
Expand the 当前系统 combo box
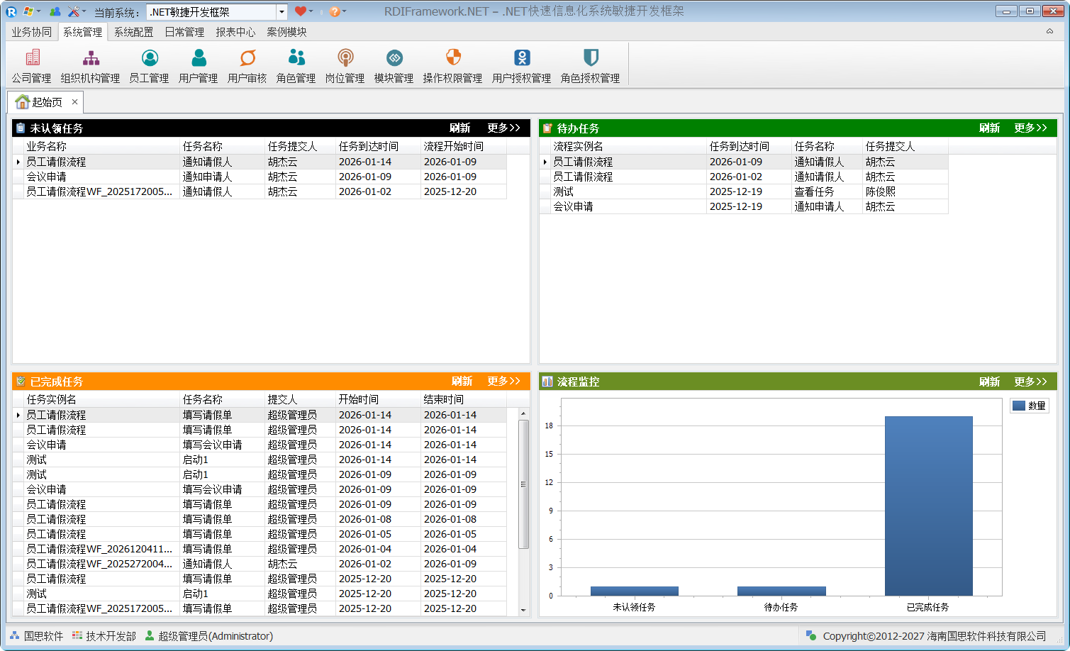(282, 12)
